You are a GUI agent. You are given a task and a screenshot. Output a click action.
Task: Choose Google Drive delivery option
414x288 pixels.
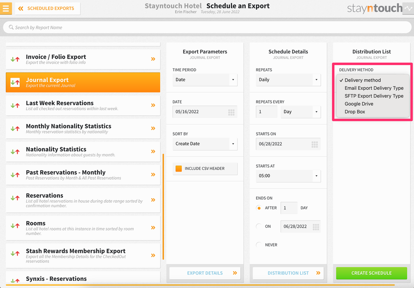(x=373, y=104)
